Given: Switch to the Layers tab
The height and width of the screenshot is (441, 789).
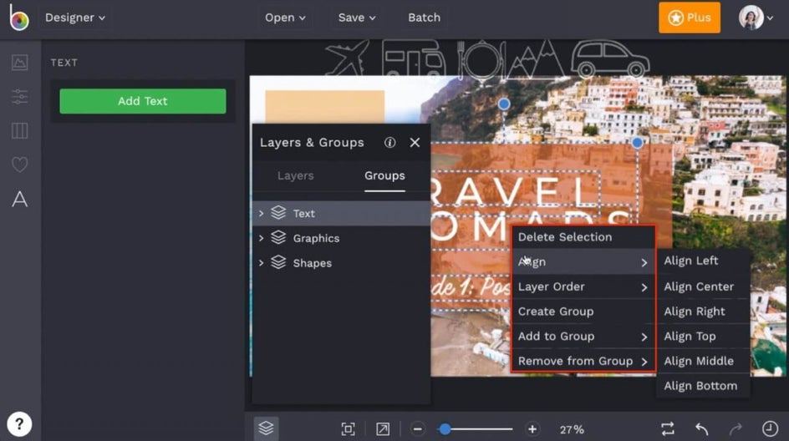Looking at the screenshot, I should coord(295,175).
